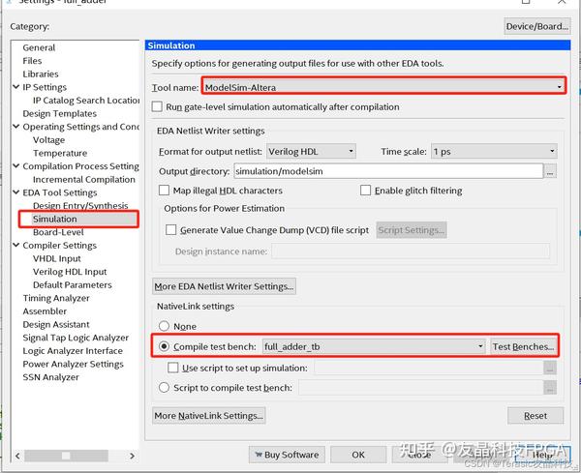
Task: Open Design Templates category
Action: tap(60, 113)
